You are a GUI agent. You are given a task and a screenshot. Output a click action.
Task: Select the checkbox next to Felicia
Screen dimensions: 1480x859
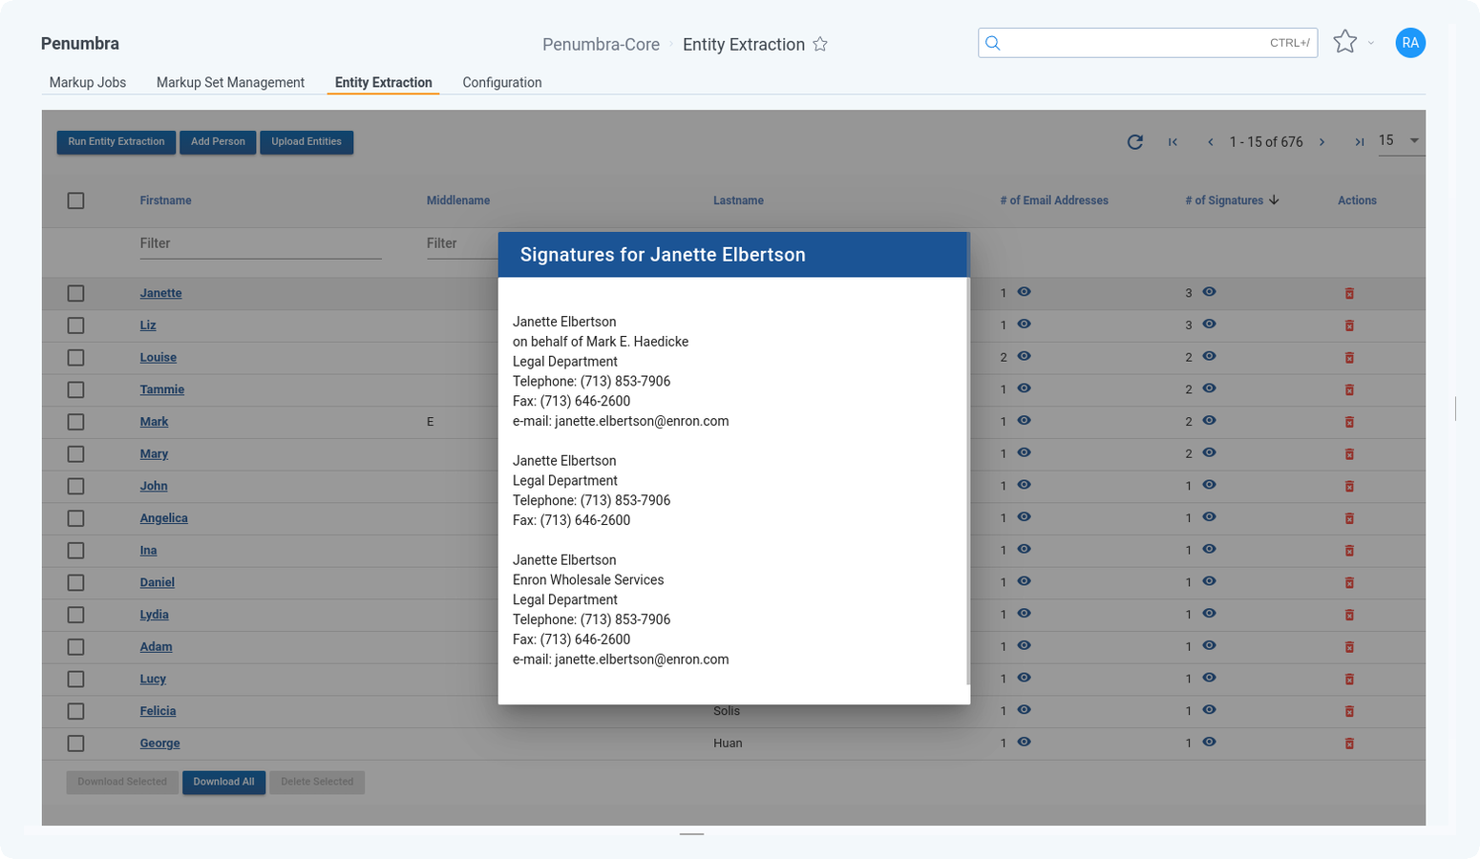pyautogui.click(x=76, y=711)
